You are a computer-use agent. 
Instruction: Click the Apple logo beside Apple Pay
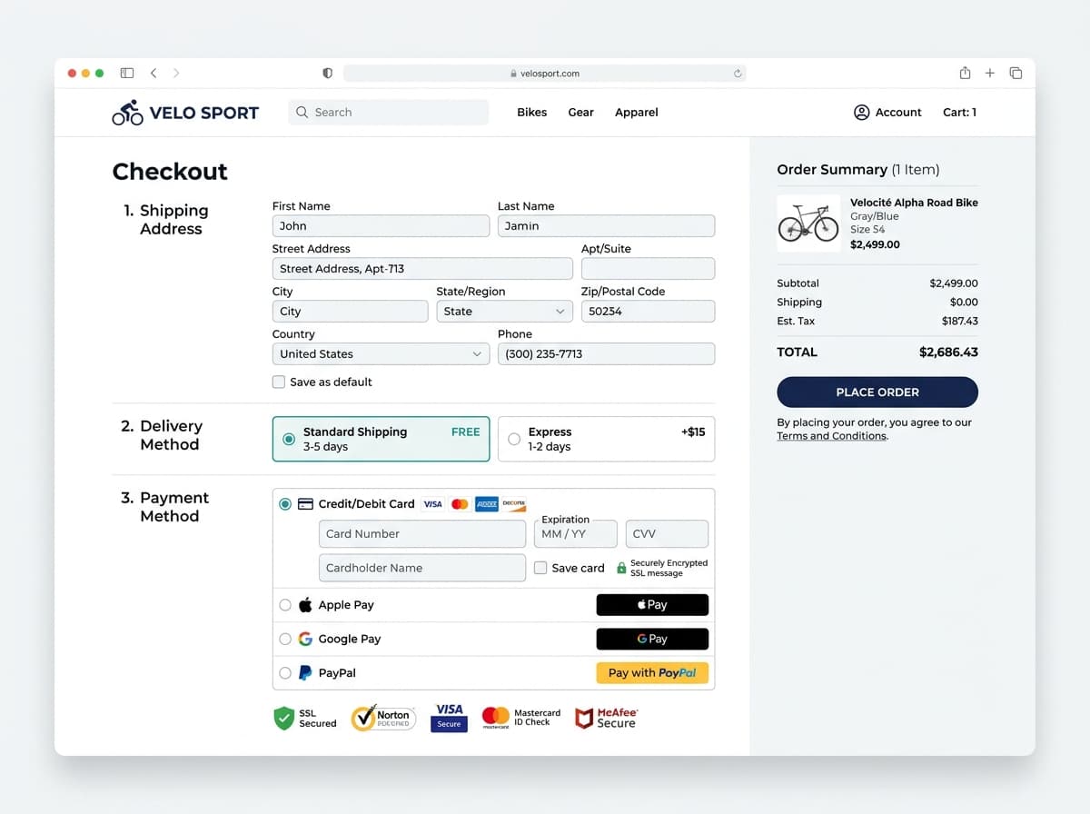pos(305,605)
